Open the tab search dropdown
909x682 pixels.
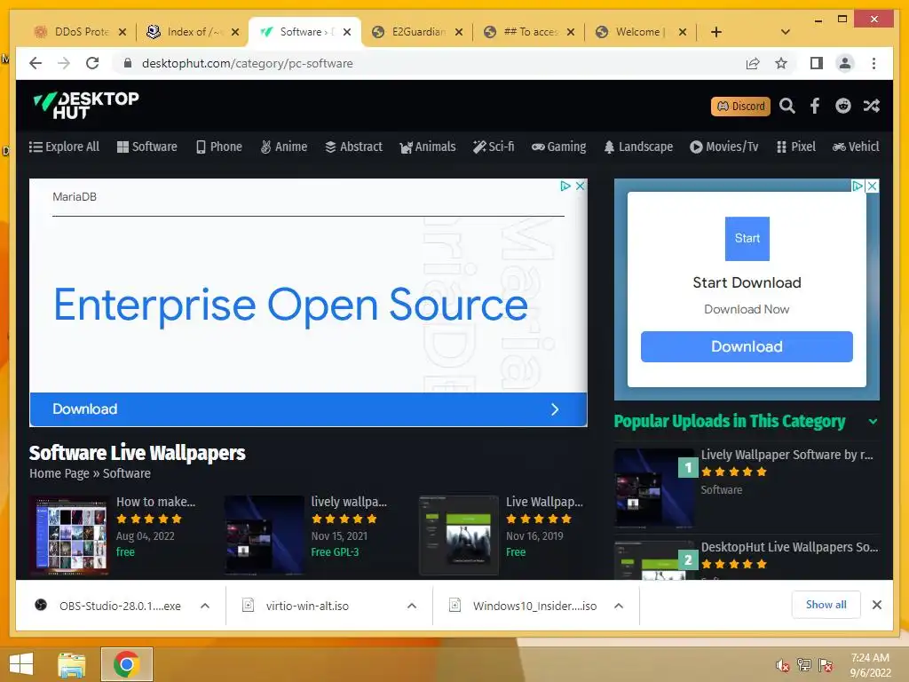tap(786, 32)
